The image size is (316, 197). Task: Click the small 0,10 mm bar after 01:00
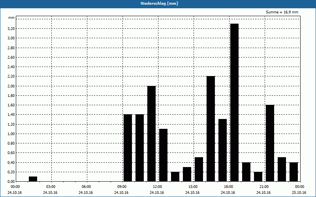click(x=33, y=179)
